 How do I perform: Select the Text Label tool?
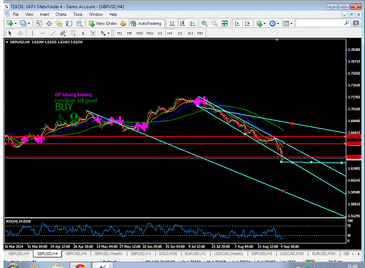[x=93, y=33]
